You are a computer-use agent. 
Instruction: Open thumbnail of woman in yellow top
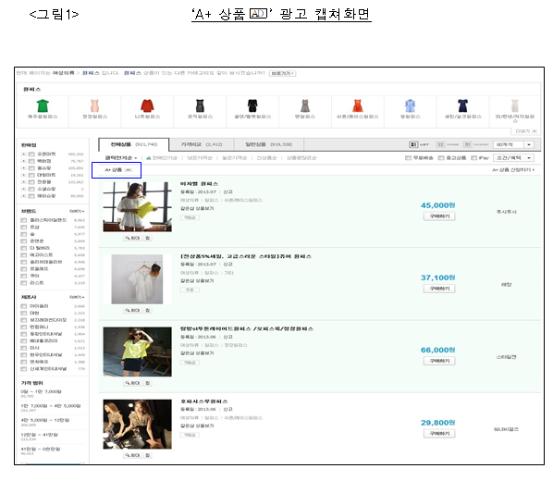pyautogui.click(x=137, y=351)
